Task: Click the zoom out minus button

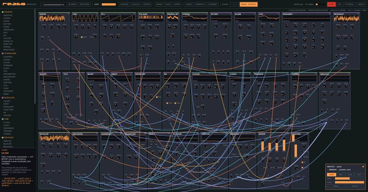Action: click(232, 4)
